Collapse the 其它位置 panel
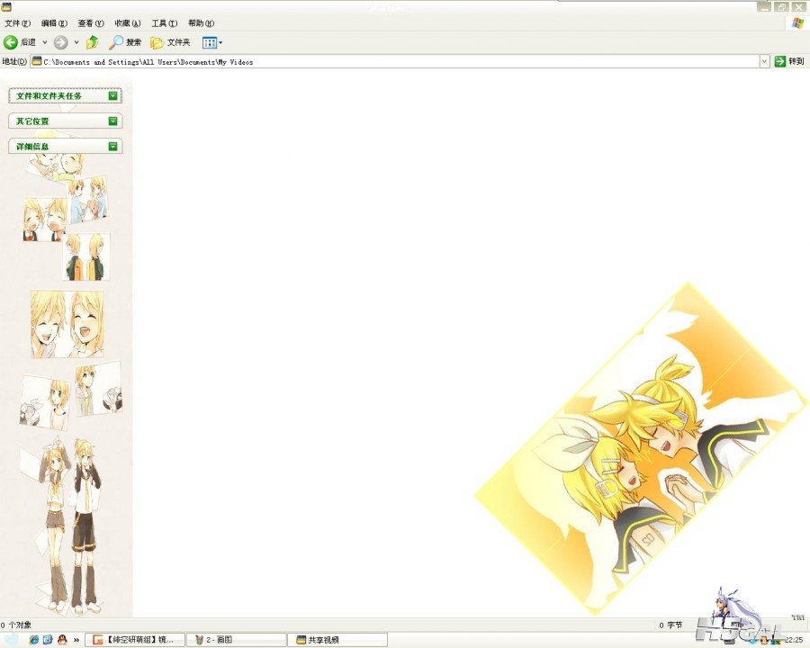Screen dimensions: 810x648 (x=113, y=121)
